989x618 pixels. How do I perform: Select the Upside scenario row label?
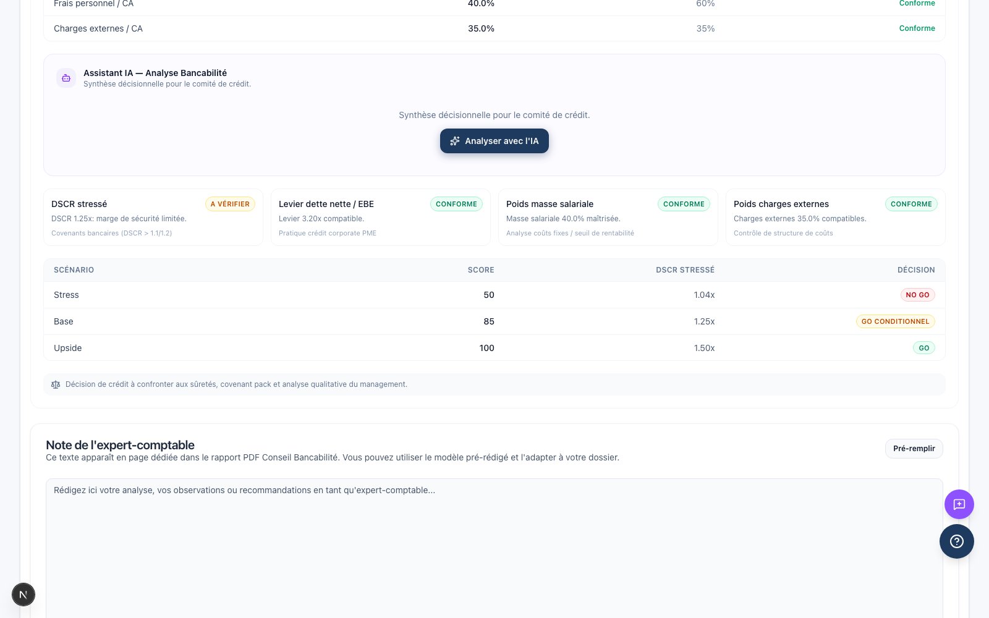[67, 348]
